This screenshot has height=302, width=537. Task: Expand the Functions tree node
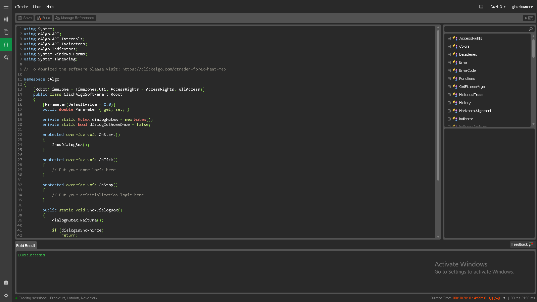[x=449, y=79]
